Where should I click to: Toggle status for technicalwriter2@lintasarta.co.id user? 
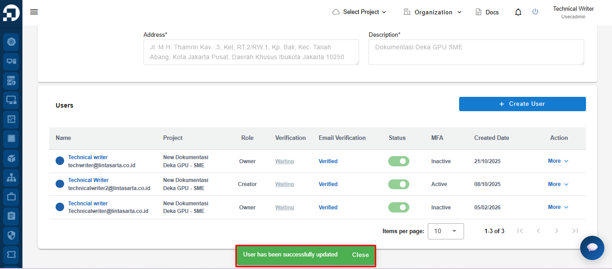click(399, 184)
